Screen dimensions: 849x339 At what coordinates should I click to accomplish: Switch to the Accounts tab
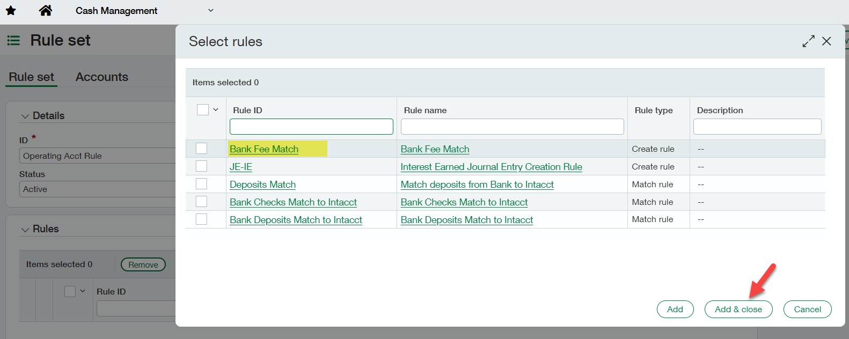click(102, 77)
